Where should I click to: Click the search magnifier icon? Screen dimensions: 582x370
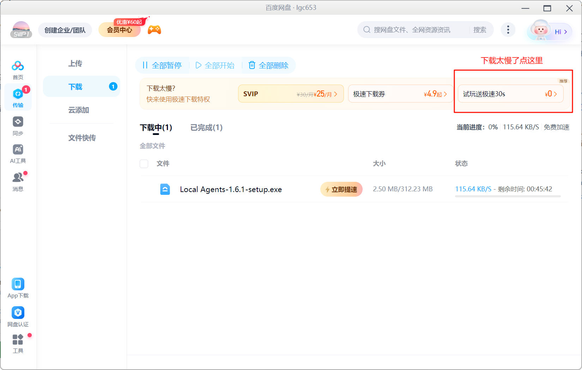coord(367,30)
